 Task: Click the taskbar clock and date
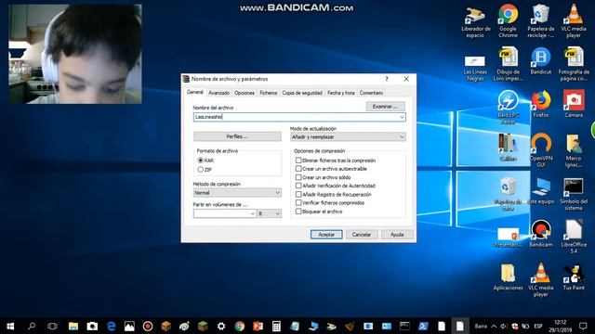(x=560, y=326)
